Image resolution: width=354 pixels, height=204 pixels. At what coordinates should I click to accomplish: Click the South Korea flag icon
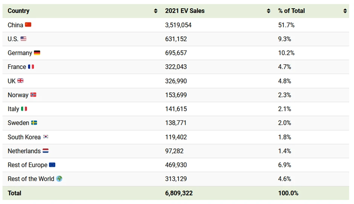click(x=46, y=137)
